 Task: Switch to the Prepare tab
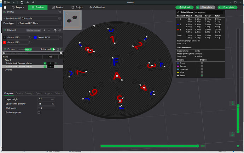(18, 7)
